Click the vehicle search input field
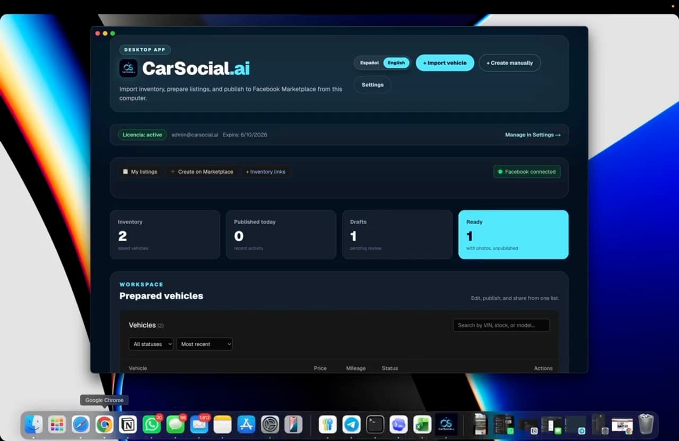Viewport: 679px width, 441px height. point(501,325)
